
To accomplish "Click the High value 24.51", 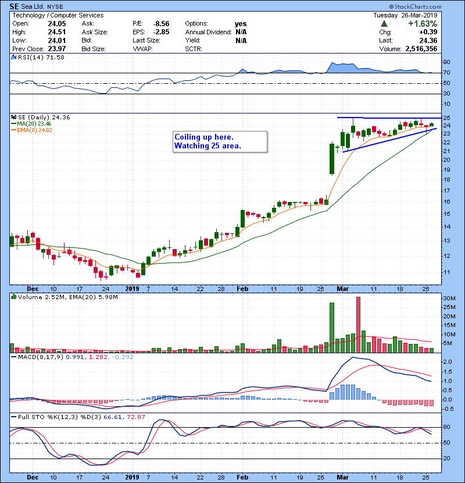I will pos(57,32).
